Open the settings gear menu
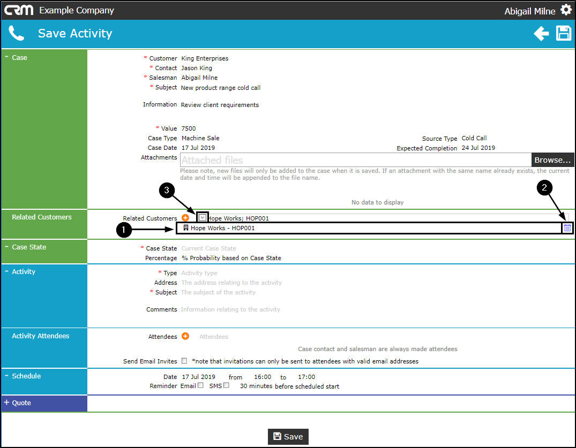576x448 pixels. click(566, 10)
